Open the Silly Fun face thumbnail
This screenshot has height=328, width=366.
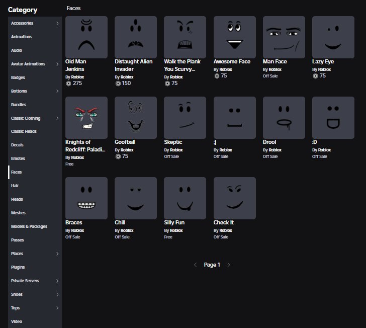point(185,198)
